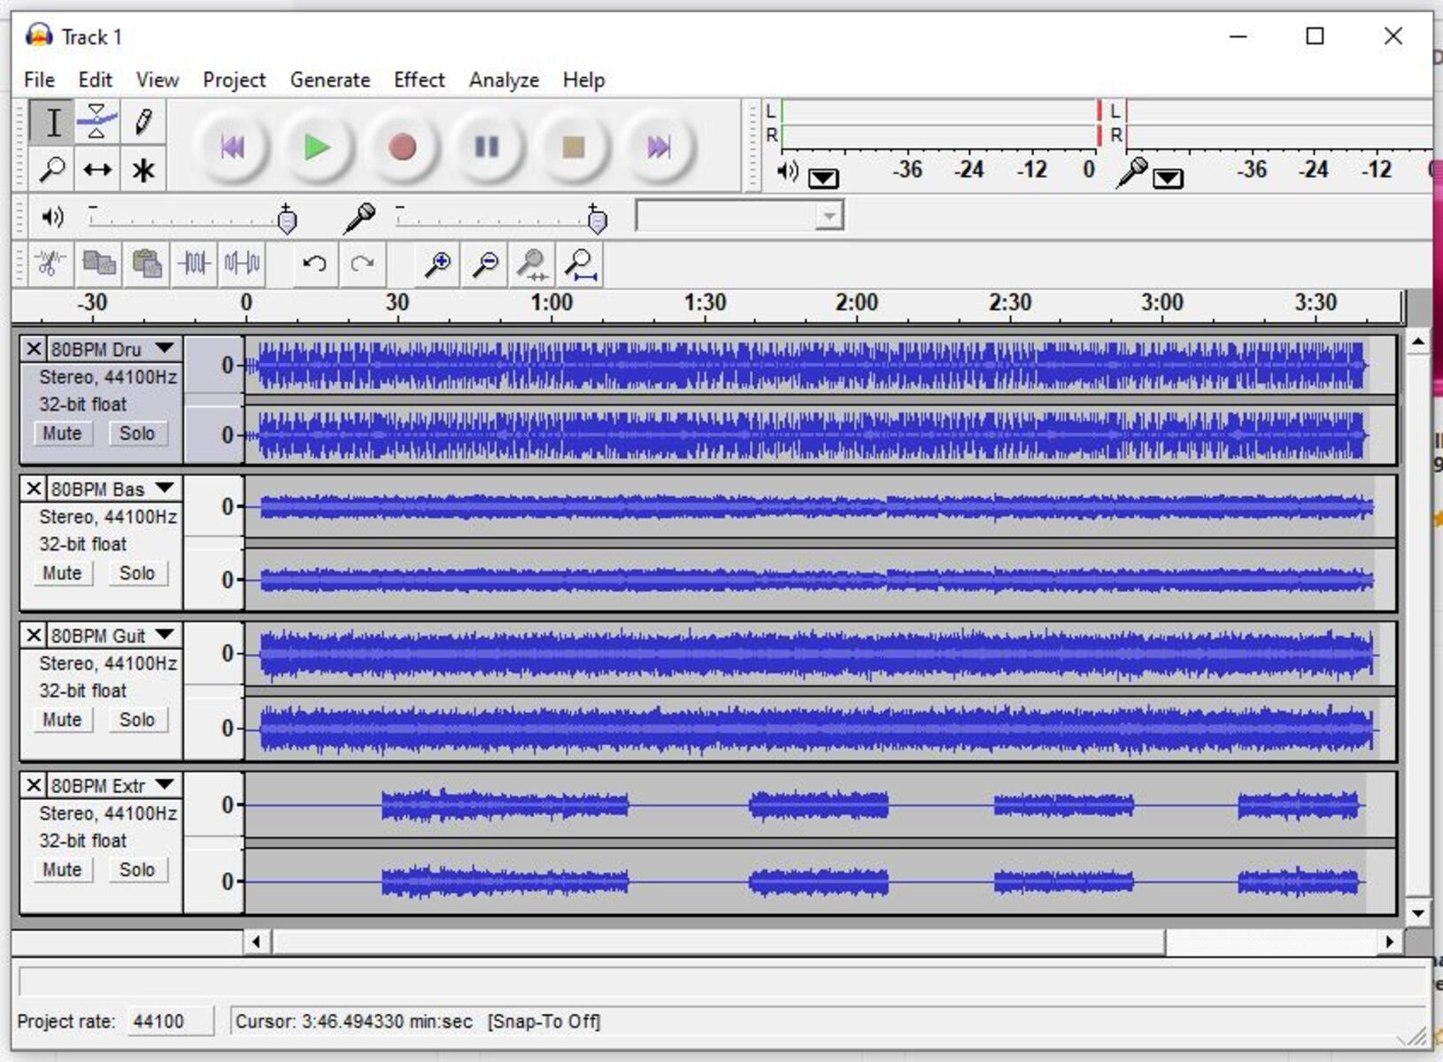The width and height of the screenshot is (1443, 1062).
Task: Select the Multi-tool asterisk icon
Action: coord(143,169)
